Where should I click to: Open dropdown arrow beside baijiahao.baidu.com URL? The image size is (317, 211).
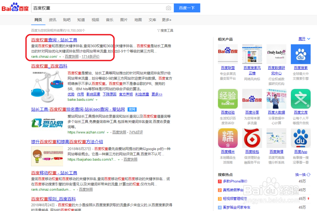(x=119, y=159)
